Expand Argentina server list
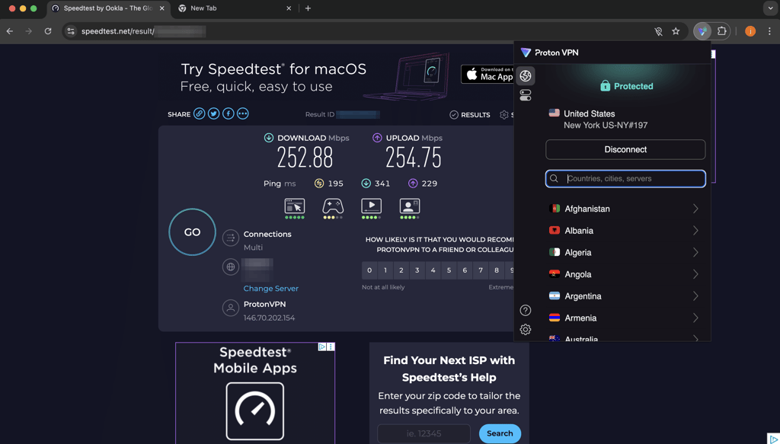Image resolution: width=780 pixels, height=444 pixels. point(695,296)
